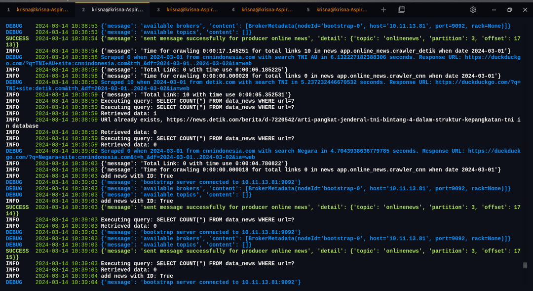
Task: Click the crawler_detik time for crawling line
Action: tap(306, 51)
